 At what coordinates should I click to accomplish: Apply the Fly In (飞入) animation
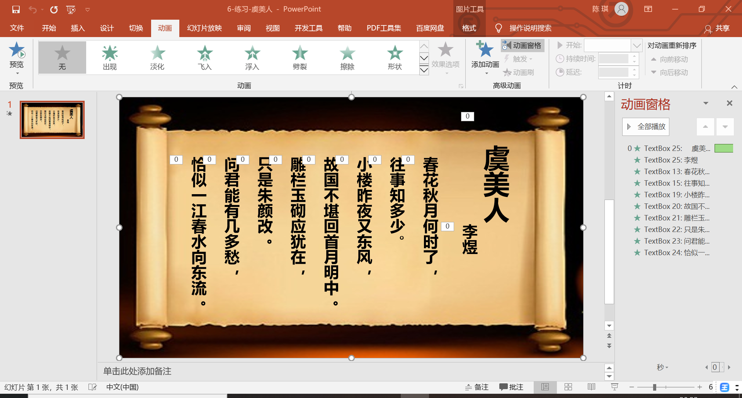click(205, 58)
